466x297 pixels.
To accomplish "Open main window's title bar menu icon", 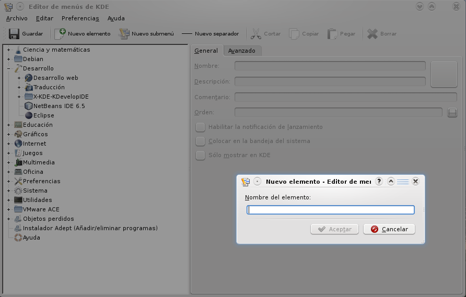I will (8, 7).
